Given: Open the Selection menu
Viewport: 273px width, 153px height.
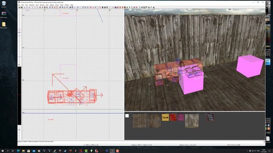Looking at the screenshot, I should pyautogui.click(x=32, y=5).
